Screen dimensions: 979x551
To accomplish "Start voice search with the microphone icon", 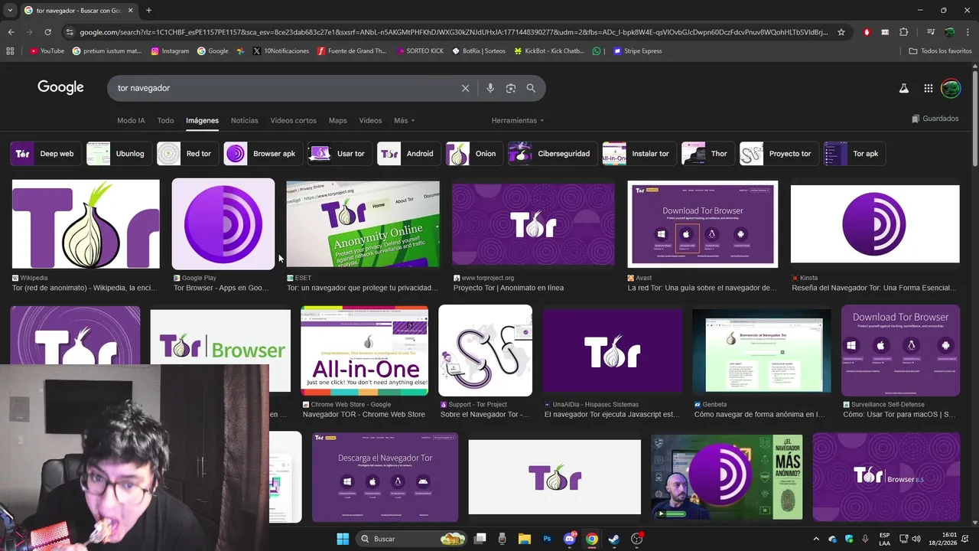I will 490,88.
